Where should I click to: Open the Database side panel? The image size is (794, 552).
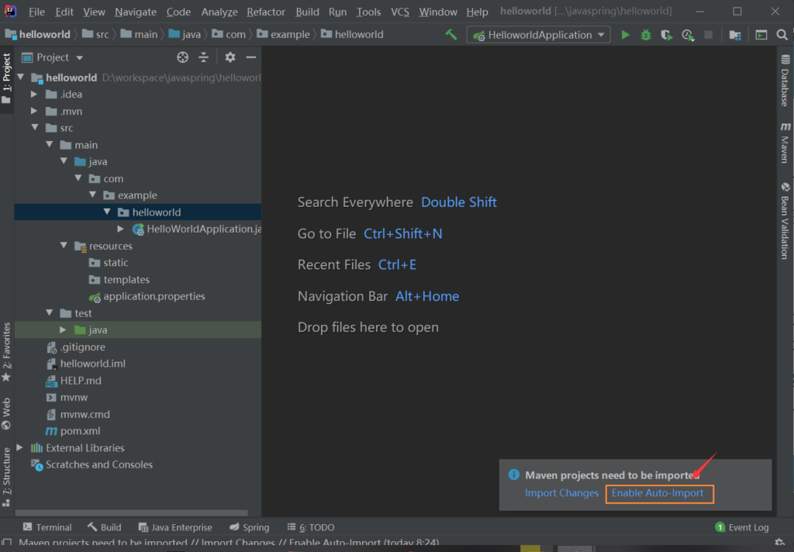point(785,81)
